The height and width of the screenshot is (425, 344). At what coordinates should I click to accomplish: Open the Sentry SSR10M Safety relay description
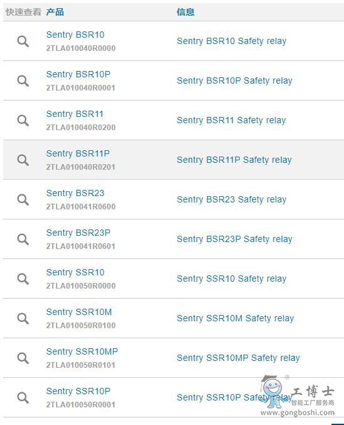pyautogui.click(x=235, y=318)
